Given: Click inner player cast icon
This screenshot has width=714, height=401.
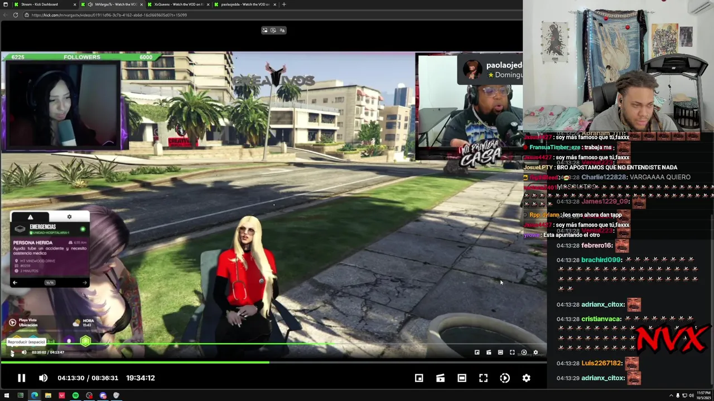Looking at the screenshot, I should pyautogui.click(x=489, y=352).
